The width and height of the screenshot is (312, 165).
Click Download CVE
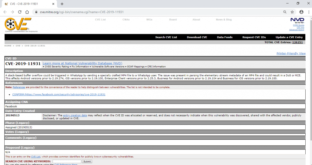[197, 37]
